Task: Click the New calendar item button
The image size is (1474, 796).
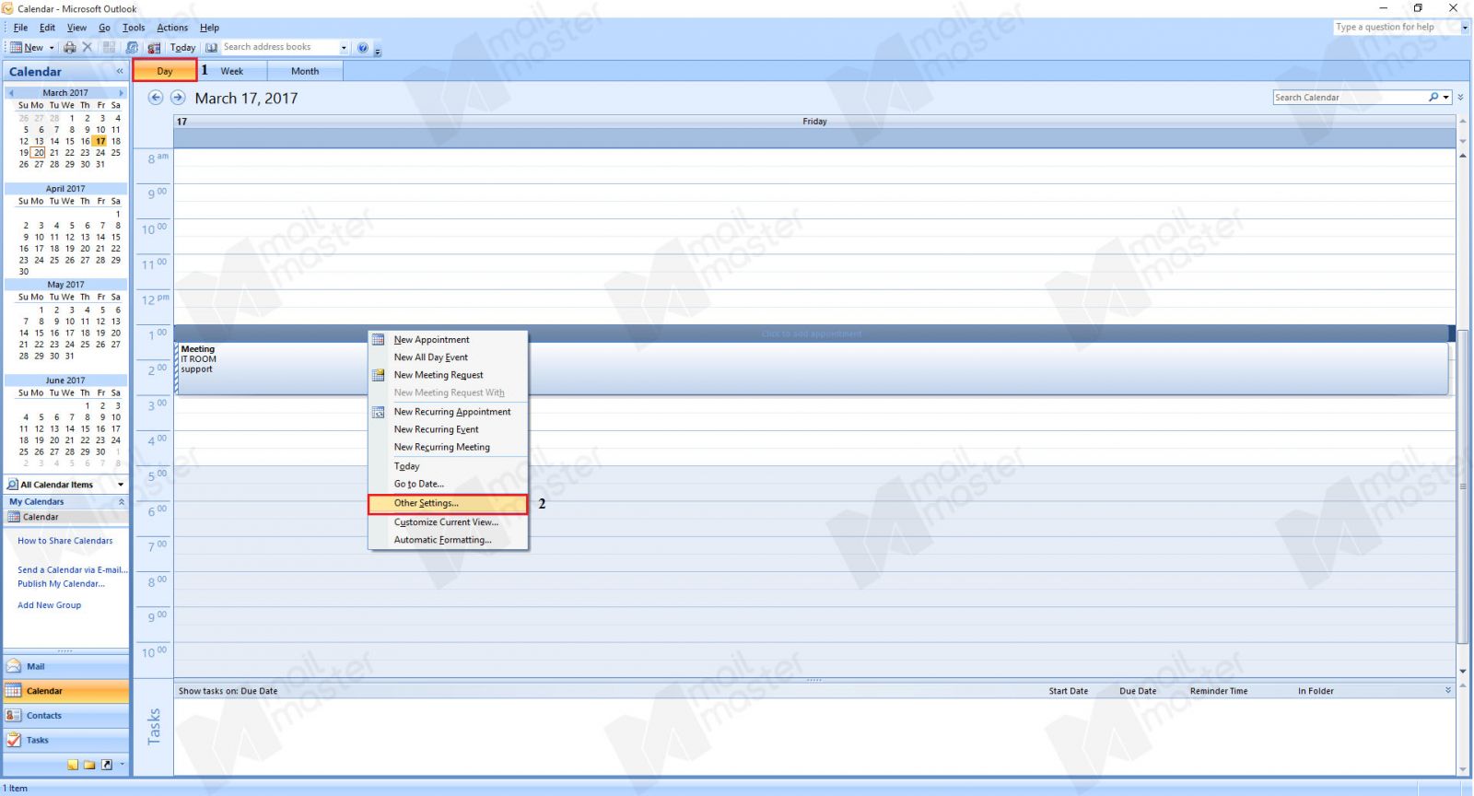Action: (26, 47)
